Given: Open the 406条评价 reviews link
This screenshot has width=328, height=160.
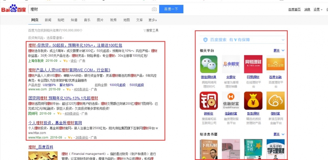Looking at the screenshot, I should [x=81, y=89].
